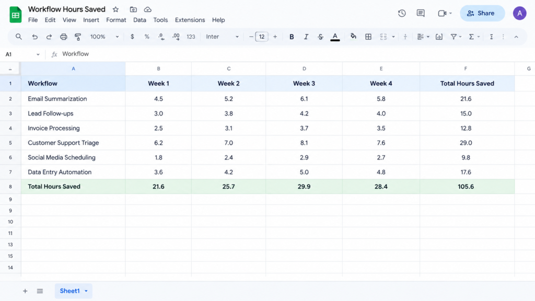Increase font size with plus
The image size is (535, 301).
coord(275,37)
